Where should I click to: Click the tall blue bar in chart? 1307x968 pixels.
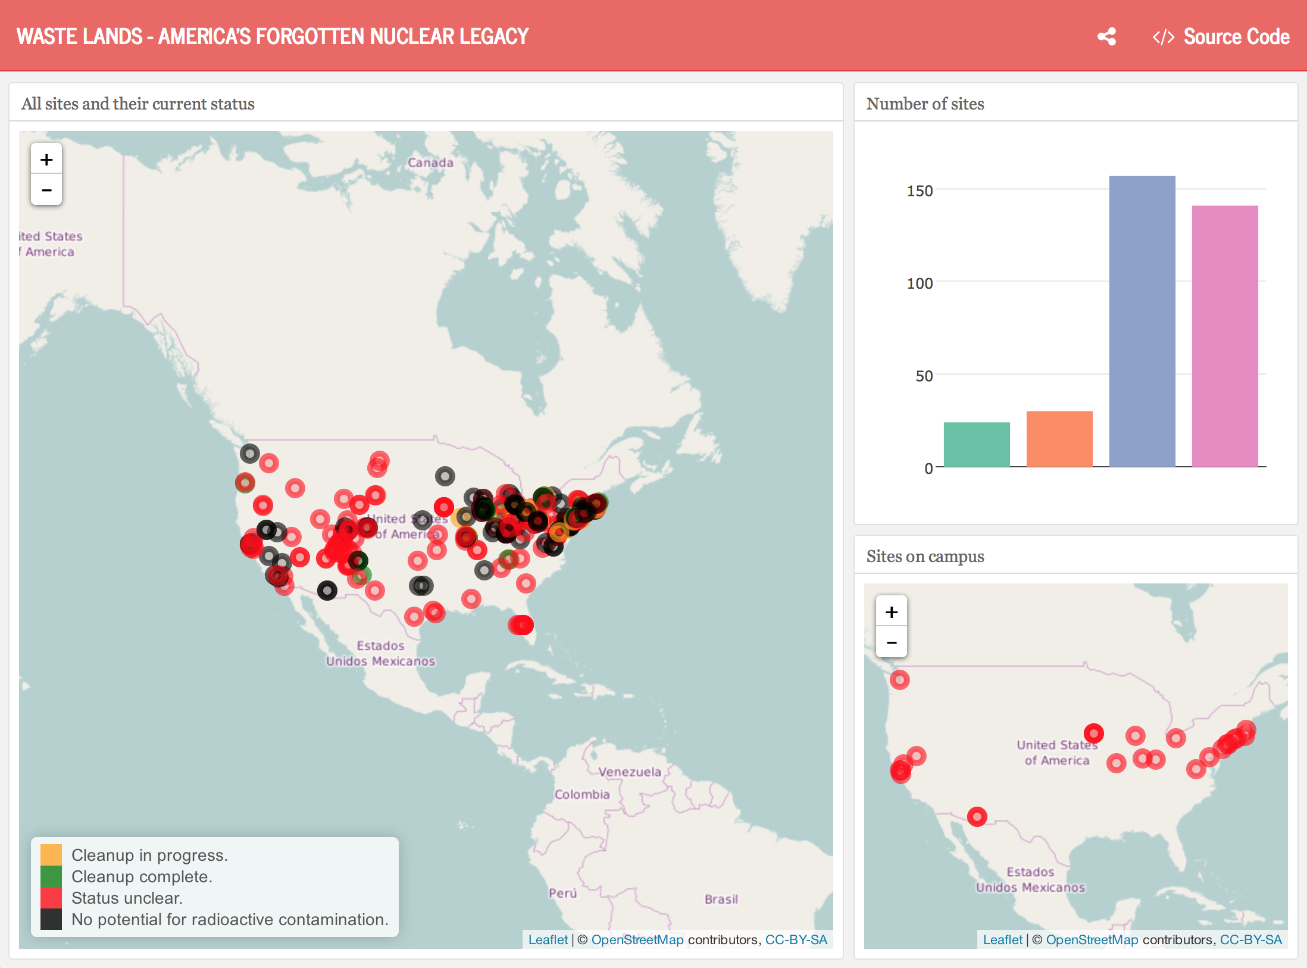1142,321
